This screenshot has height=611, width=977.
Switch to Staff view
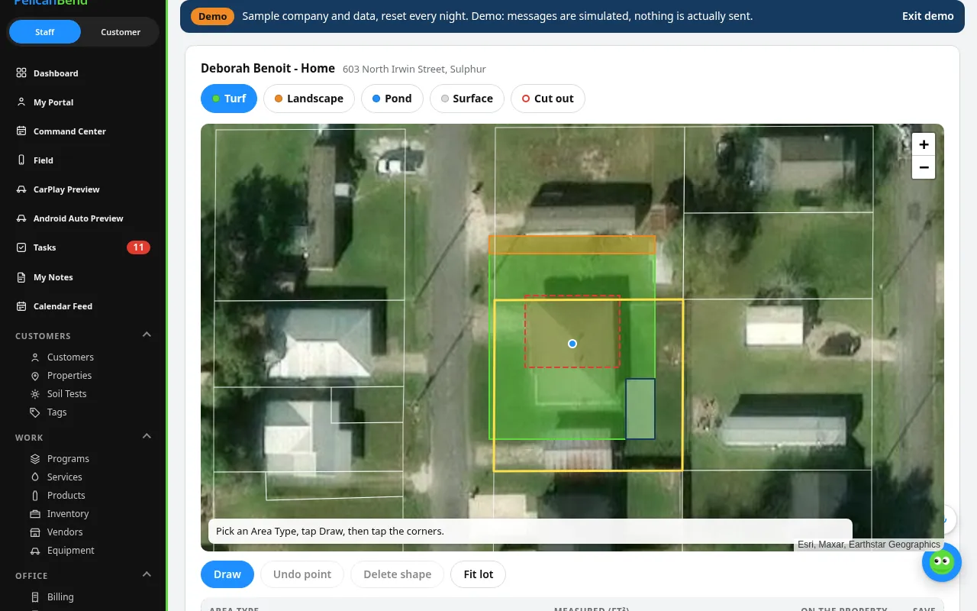45,32
